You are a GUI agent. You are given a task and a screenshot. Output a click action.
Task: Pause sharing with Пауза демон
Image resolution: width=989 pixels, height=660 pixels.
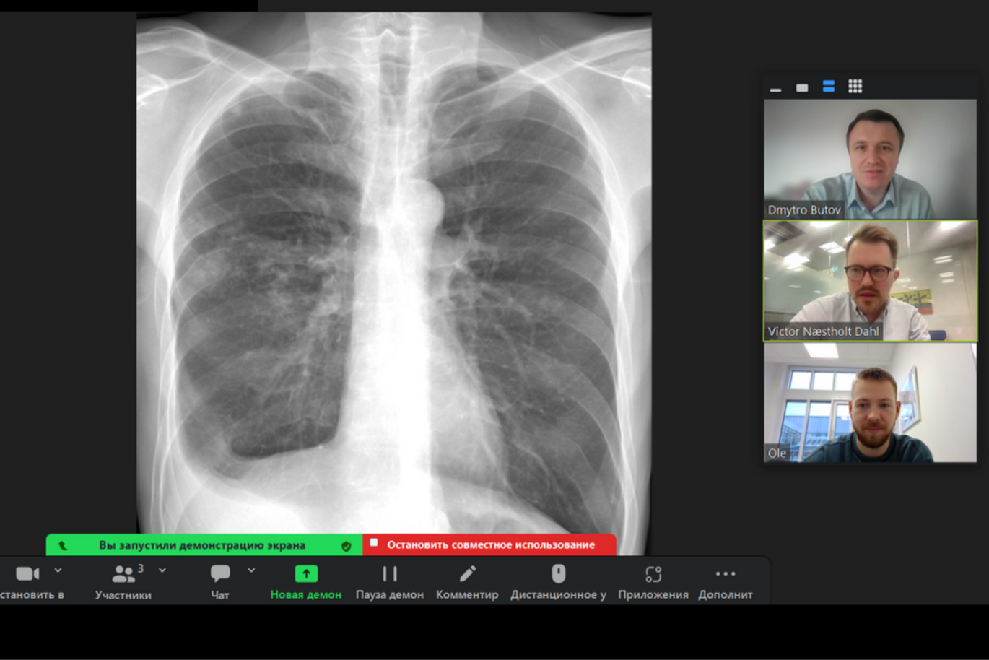click(390, 582)
